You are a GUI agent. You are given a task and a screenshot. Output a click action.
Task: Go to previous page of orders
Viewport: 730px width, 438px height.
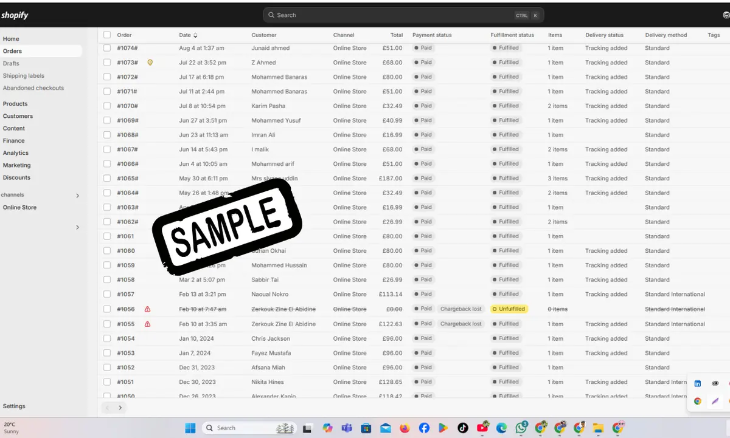point(108,408)
